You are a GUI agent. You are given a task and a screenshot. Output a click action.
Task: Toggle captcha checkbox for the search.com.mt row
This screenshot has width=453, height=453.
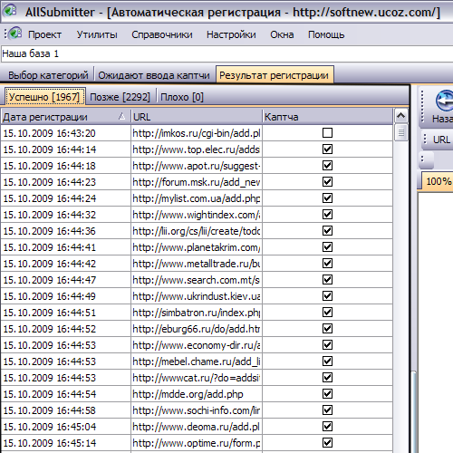(x=327, y=280)
